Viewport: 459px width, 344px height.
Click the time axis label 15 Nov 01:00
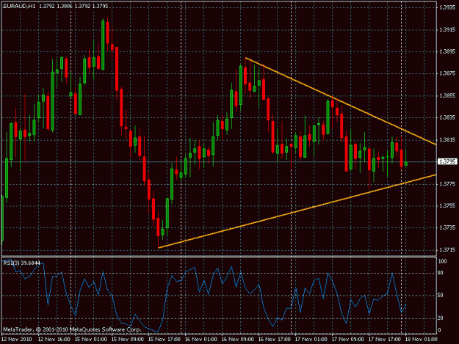[x=91, y=340]
